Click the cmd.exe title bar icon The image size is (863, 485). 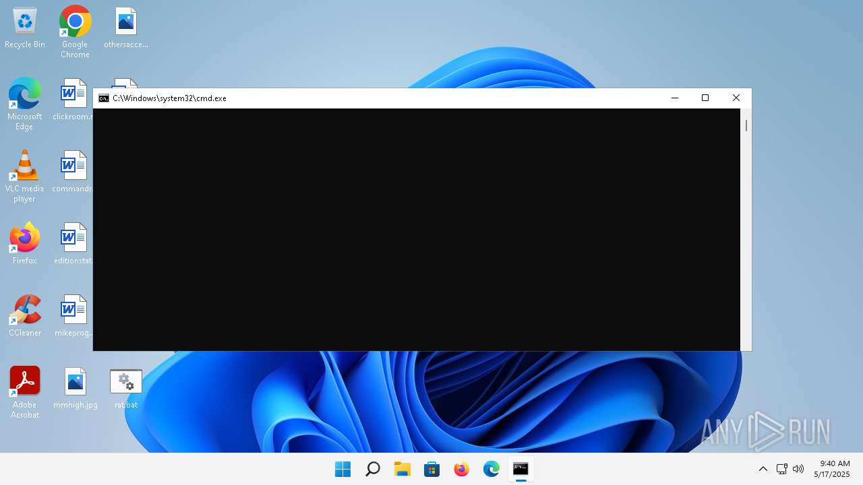(104, 98)
